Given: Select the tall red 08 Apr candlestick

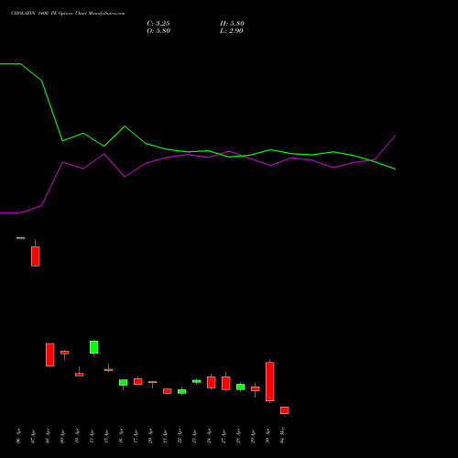Looking at the screenshot, I should pyautogui.click(x=50, y=354).
